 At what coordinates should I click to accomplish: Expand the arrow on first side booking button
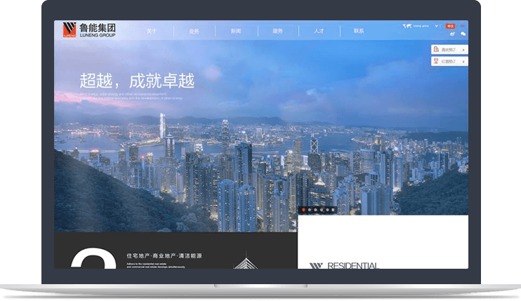click(464, 49)
